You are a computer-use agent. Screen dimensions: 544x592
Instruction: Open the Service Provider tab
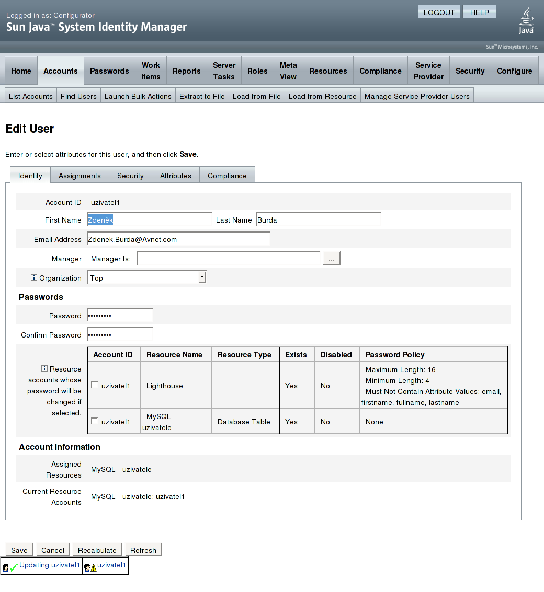(x=428, y=71)
